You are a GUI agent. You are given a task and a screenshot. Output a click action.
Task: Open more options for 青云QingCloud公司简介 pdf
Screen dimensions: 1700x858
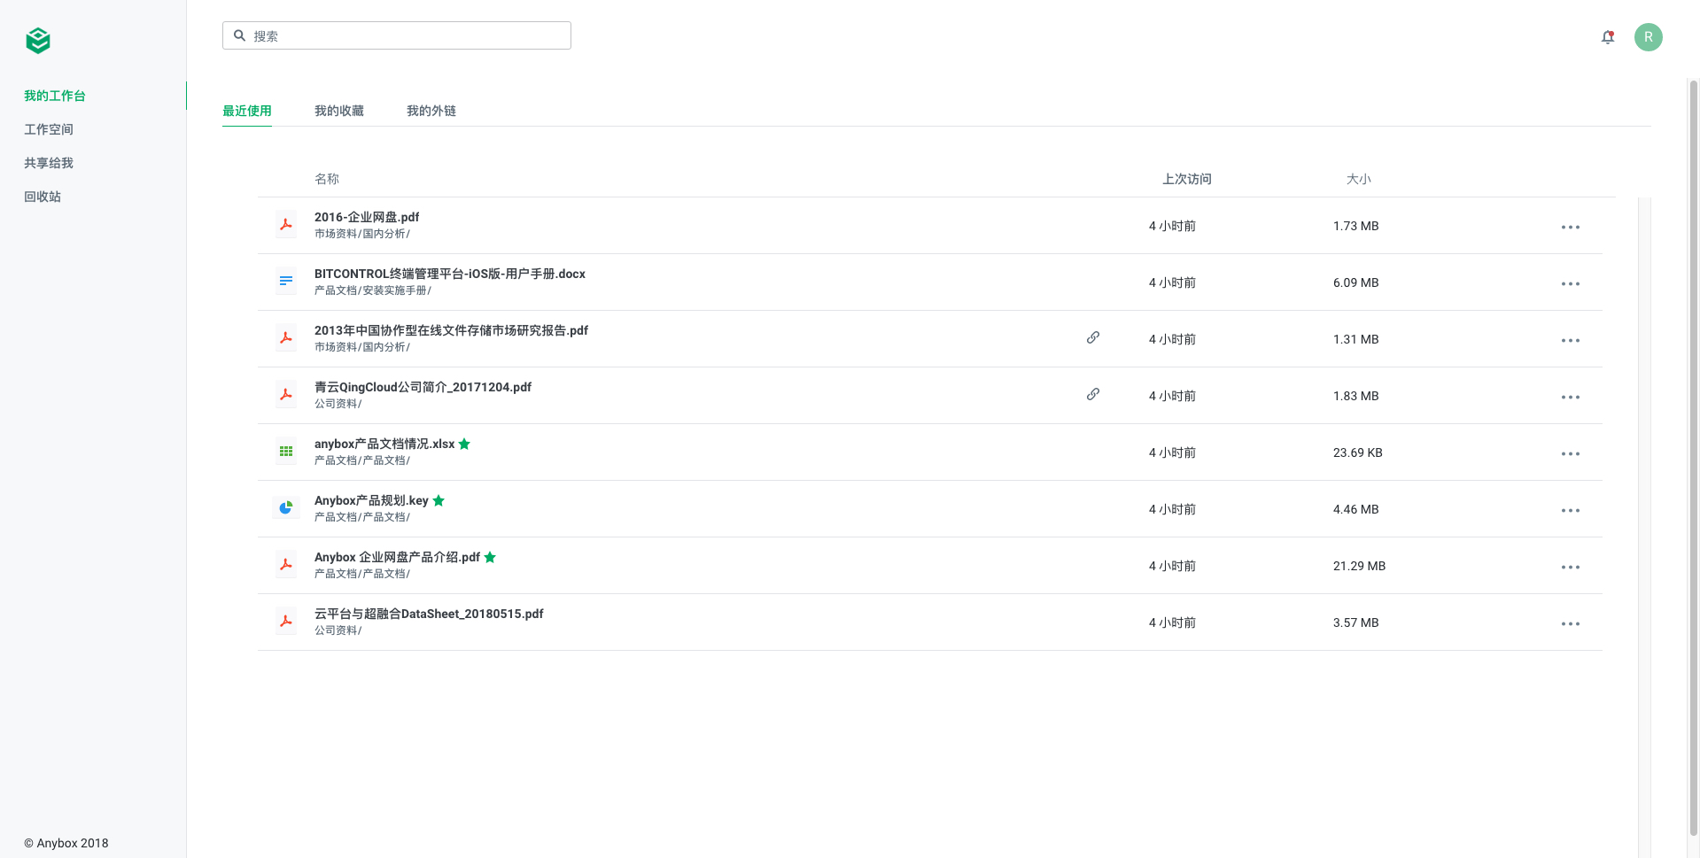click(x=1571, y=397)
